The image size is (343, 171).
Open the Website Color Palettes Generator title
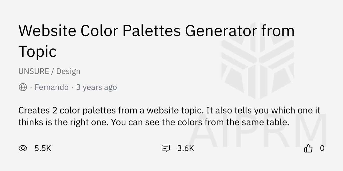pos(156,31)
